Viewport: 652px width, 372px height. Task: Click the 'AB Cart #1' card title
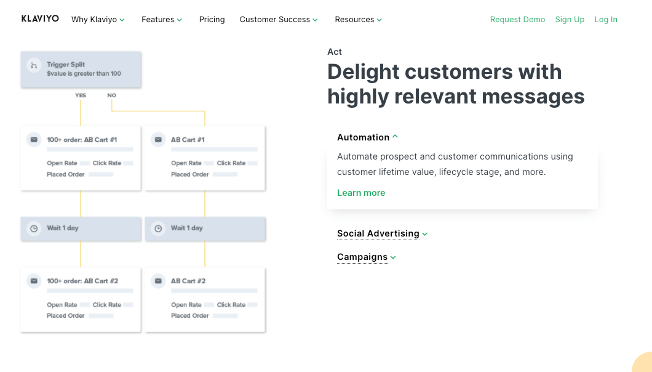coord(188,140)
